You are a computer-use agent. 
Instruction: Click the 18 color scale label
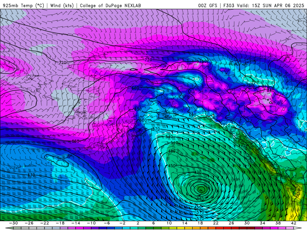(200, 223)
